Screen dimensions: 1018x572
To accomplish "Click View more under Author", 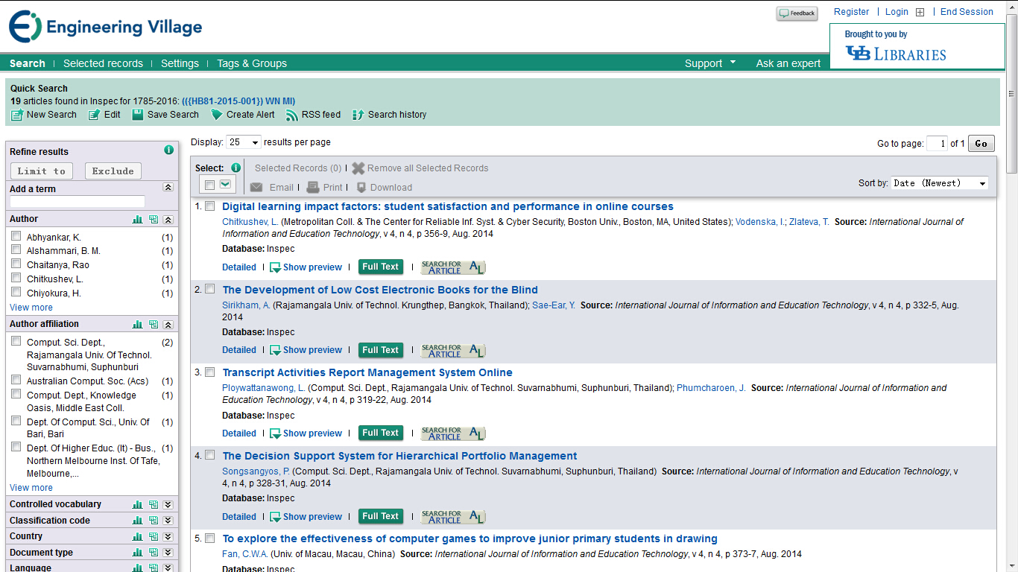I will pos(31,308).
